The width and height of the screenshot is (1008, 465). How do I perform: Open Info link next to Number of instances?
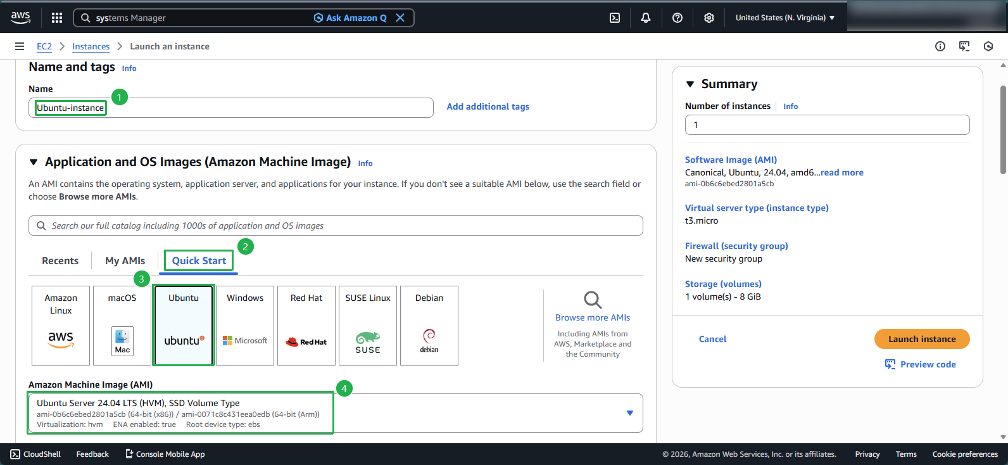791,106
